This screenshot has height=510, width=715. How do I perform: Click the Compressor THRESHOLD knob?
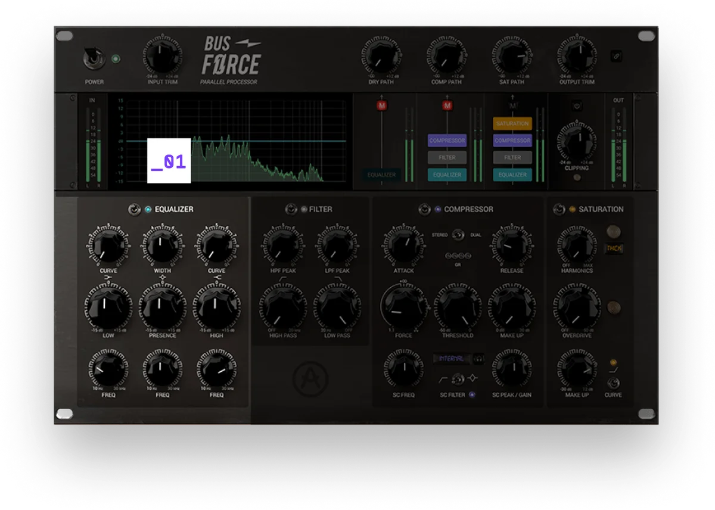coord(458,306)
